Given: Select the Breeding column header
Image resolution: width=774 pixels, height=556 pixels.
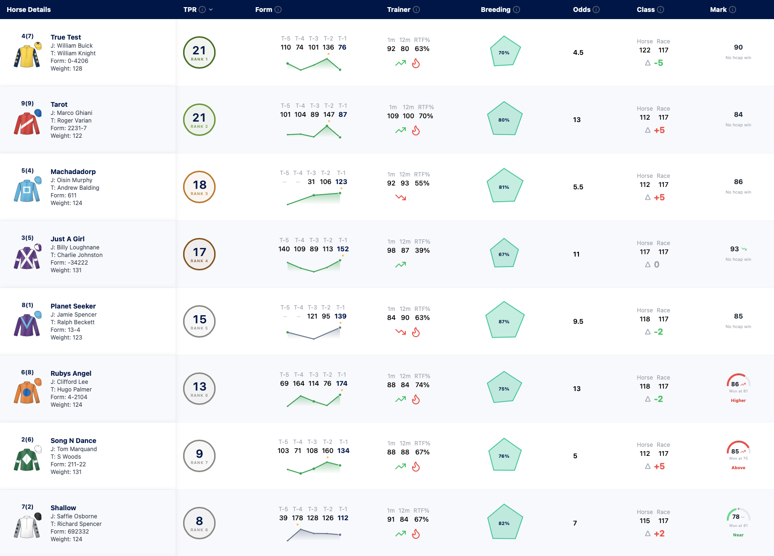Looking at the screenshot, I should (495, 10).
